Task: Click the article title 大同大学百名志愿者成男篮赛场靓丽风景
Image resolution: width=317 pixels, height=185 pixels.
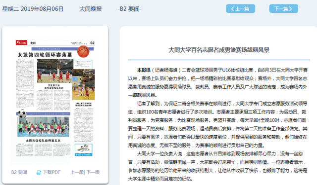Action: (219, 50)
